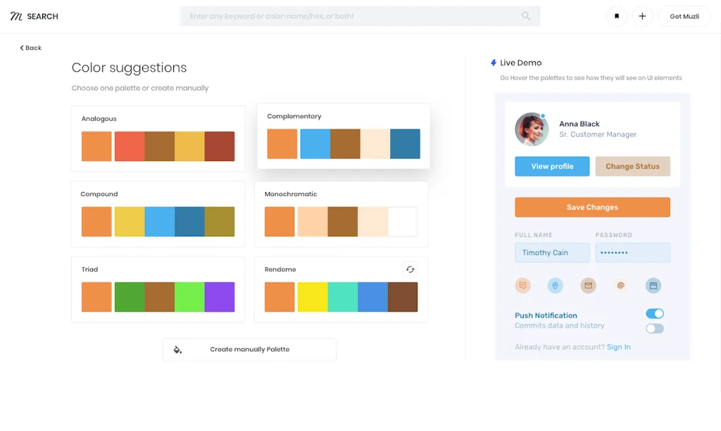
Task: Enable the second switch under Push Notification
Action: (655, 328)
